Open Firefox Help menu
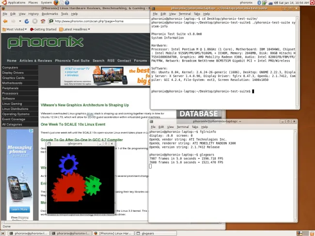 point(74,14)
